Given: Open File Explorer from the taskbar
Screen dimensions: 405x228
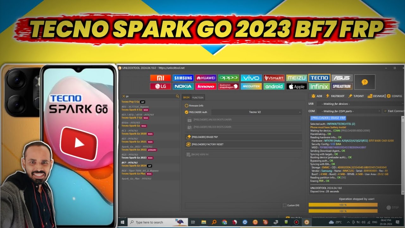Looking at the screenshot, I should 204,222.
